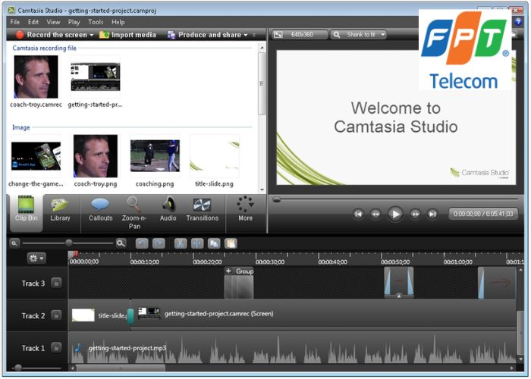Open the Play menu
The image size is (531, 379).
coord(74,22)
